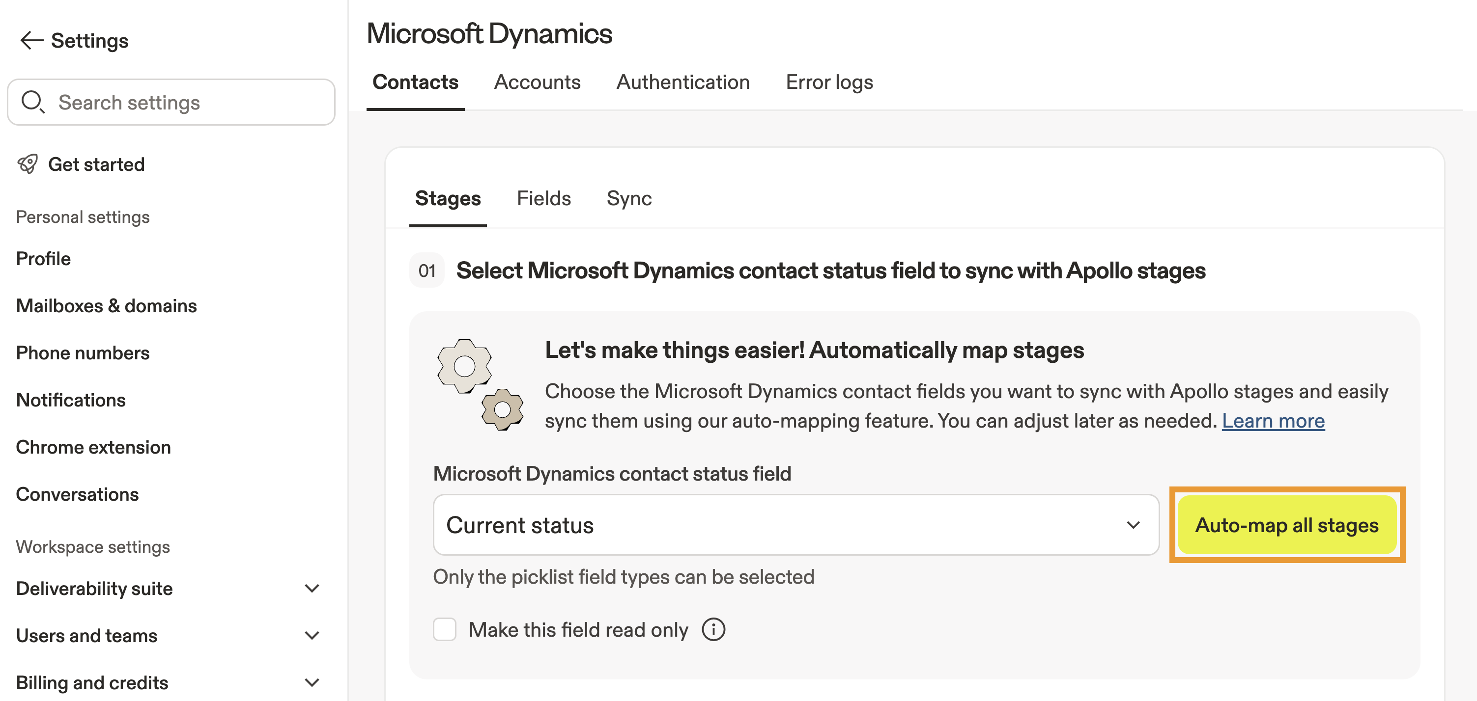1477x701 pixels.
Task: Open the Current status dropdown
Action: tap(795, 525)
